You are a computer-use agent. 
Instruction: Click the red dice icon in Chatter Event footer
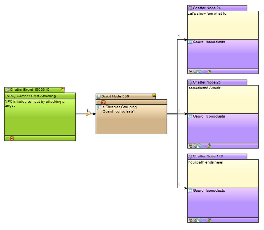[x=12, y=138]
